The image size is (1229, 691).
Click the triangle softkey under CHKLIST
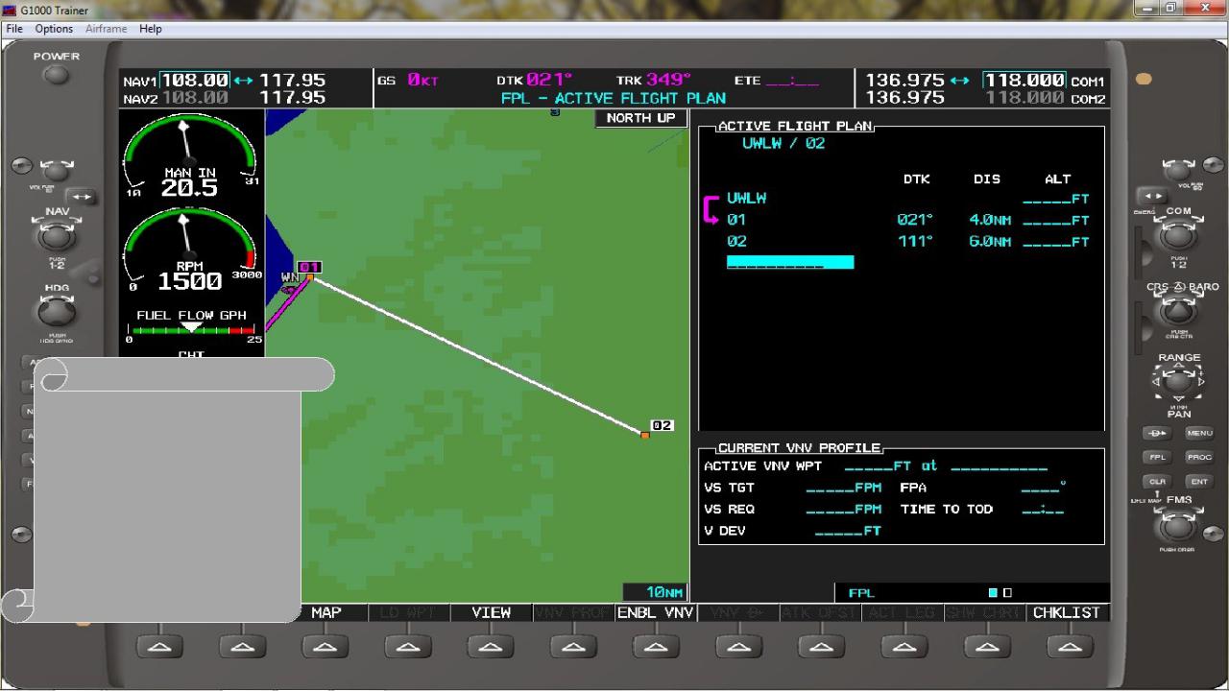[1069, 647]
